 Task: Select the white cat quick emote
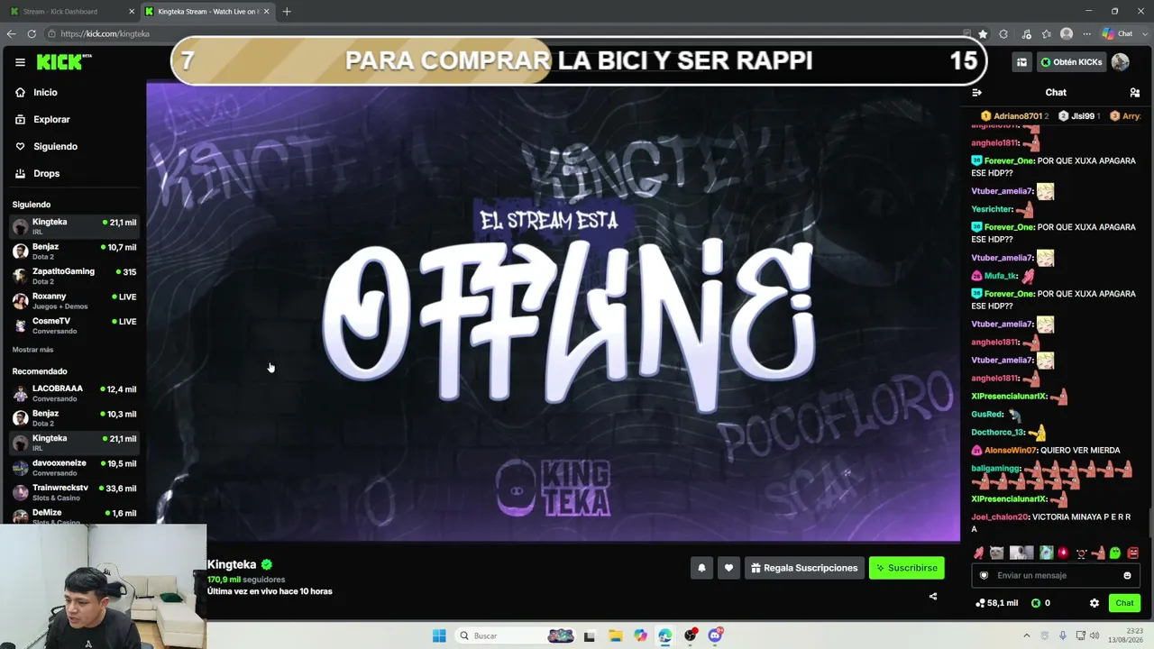click(996, 553)
